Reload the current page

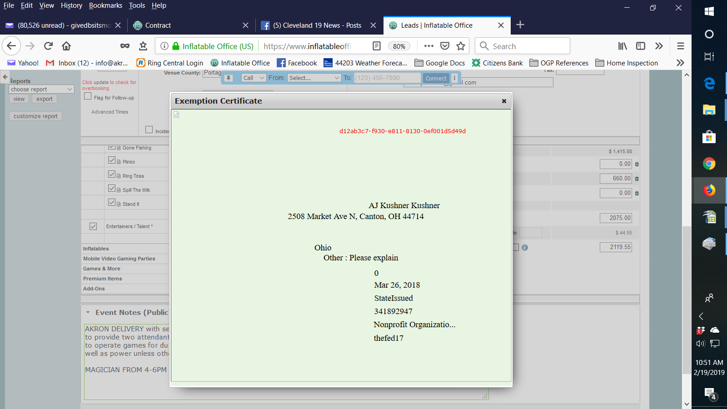48,46
